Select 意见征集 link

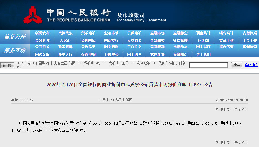click(x=158, y=54)
